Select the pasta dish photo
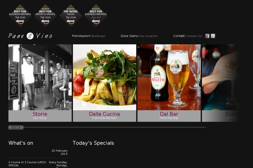 pyautogui.click(x=105, y=77)
